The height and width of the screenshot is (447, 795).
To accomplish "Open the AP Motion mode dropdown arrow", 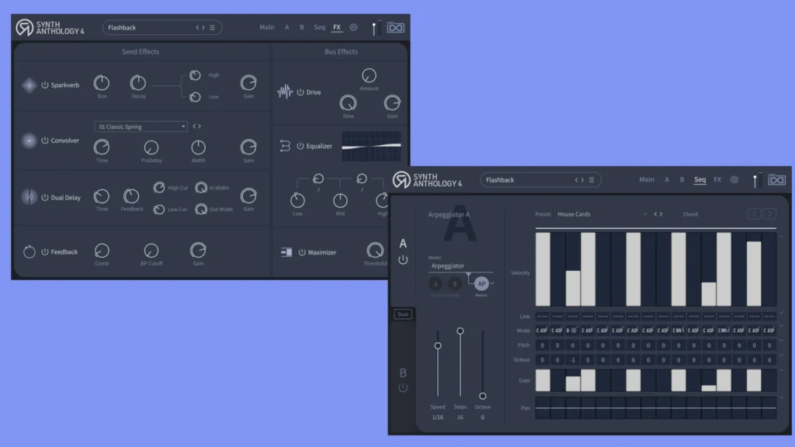I will pyautogui.click(x=493, y=284).
